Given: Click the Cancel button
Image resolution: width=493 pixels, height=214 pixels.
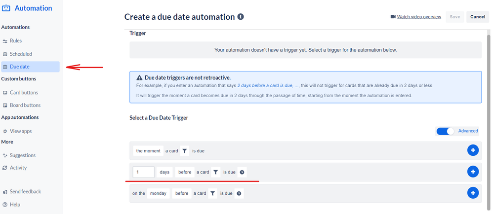Looking at the screenshot, I should [478, 17].
